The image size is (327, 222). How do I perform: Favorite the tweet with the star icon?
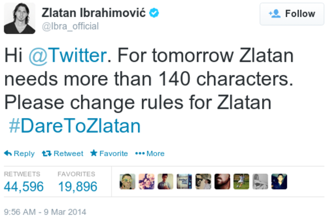point(94,154)
